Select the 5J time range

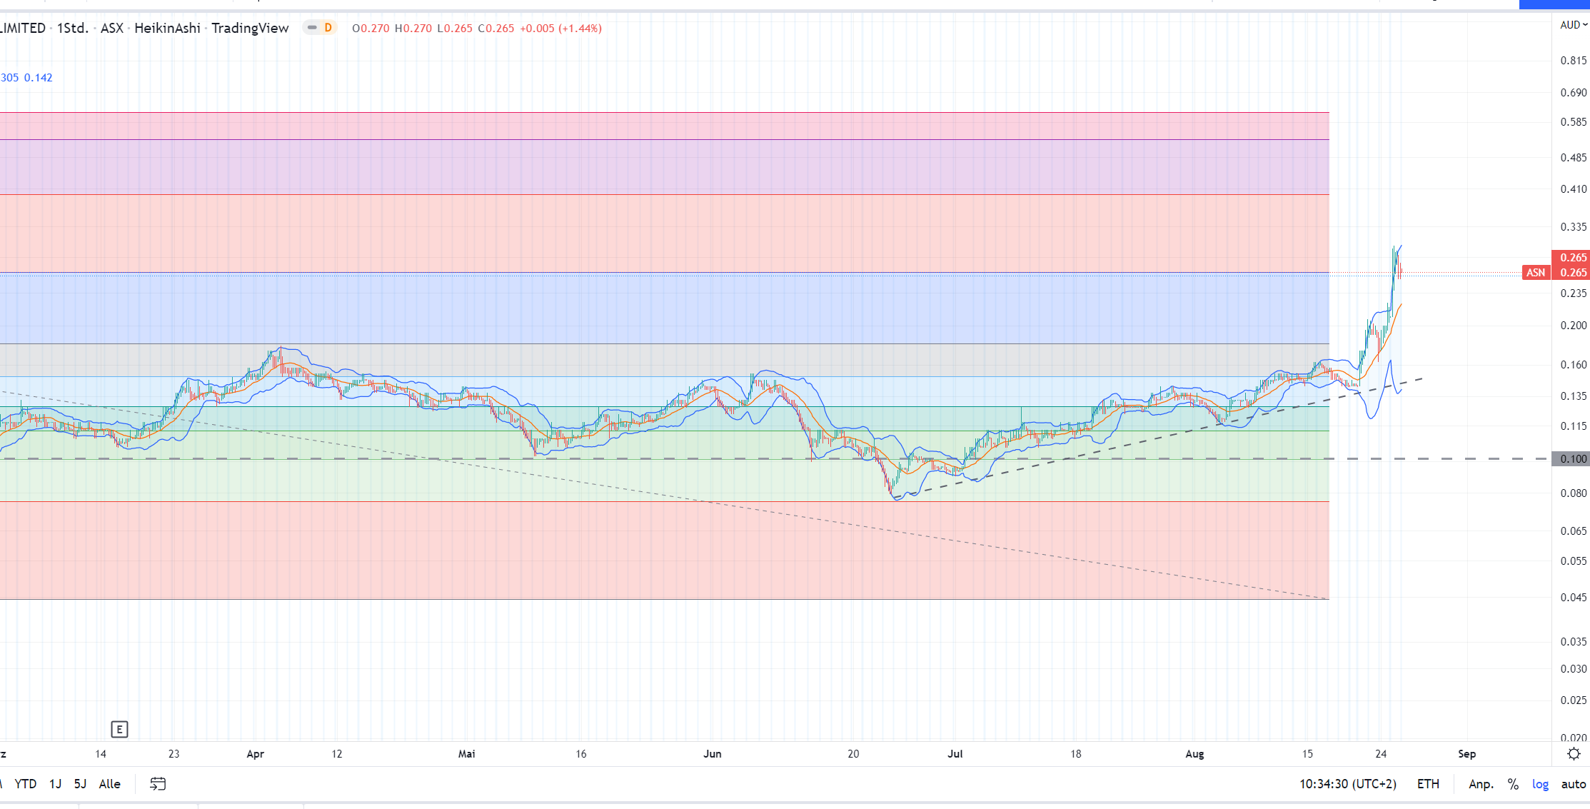click(x=80, y=784)
